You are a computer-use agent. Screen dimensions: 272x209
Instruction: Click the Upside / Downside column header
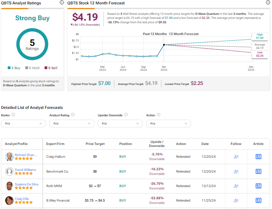click(157, 144)
